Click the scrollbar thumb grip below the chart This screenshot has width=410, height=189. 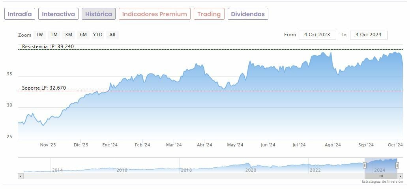pyautogui.click(x=381, y=176)
